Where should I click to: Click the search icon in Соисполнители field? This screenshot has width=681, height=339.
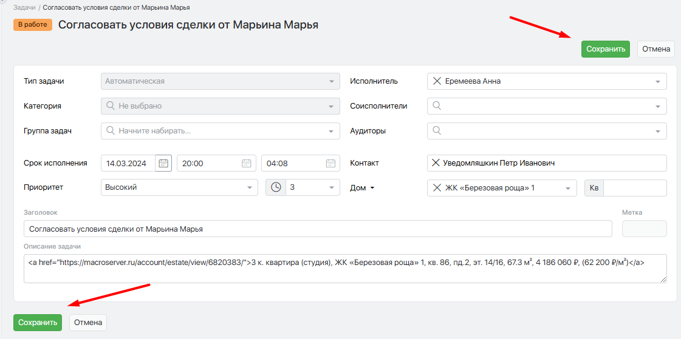436,106
